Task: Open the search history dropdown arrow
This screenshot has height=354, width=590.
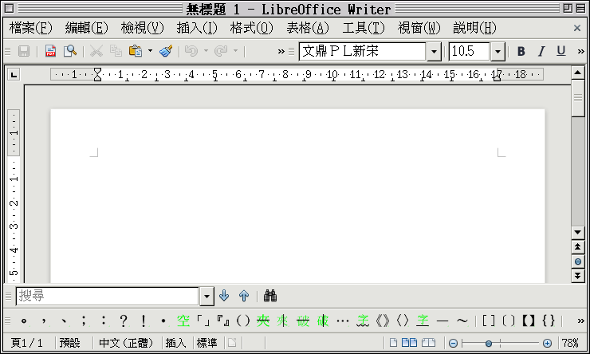Action: pyautogui.click(x=206, y=296)
